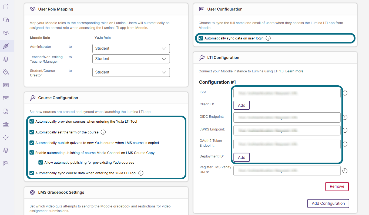Open the notifications square icon in sidebar

6,7
